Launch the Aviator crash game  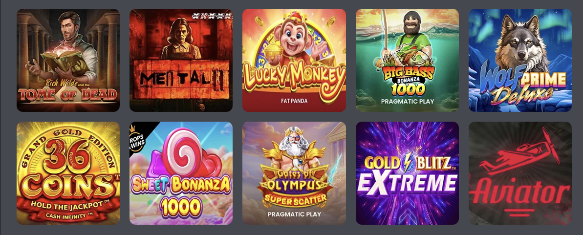(x=520, y=173)
